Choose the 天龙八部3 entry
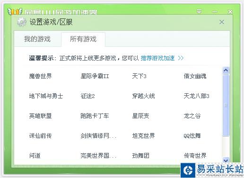Image resolution: width=244 pixels, height=178 pixels. 196,96
